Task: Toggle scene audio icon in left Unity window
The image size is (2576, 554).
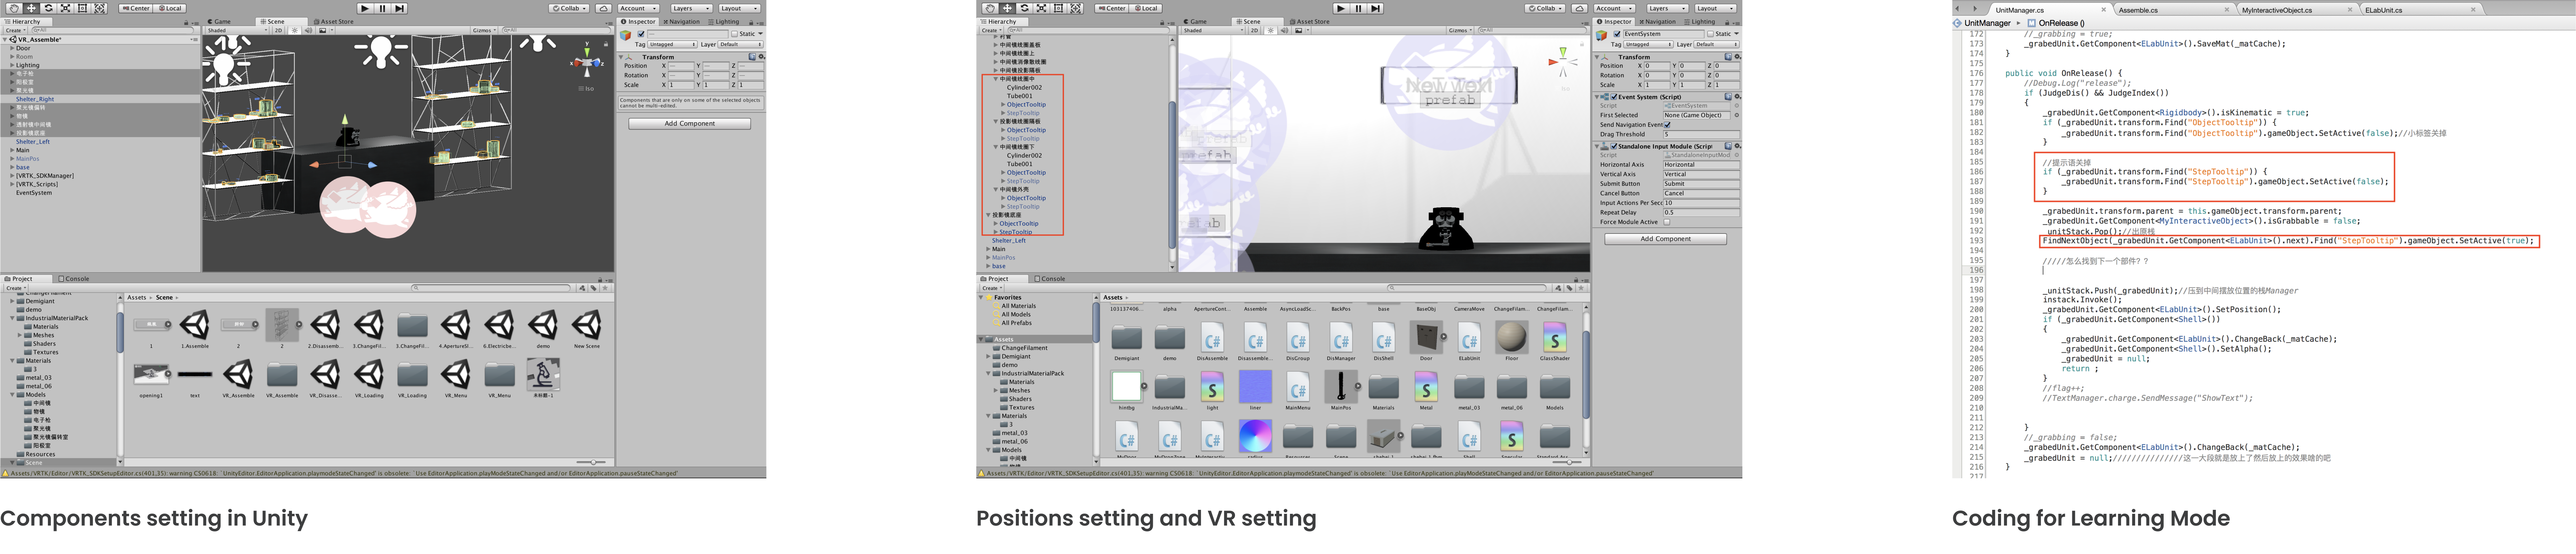Action: tap(308, 30)
